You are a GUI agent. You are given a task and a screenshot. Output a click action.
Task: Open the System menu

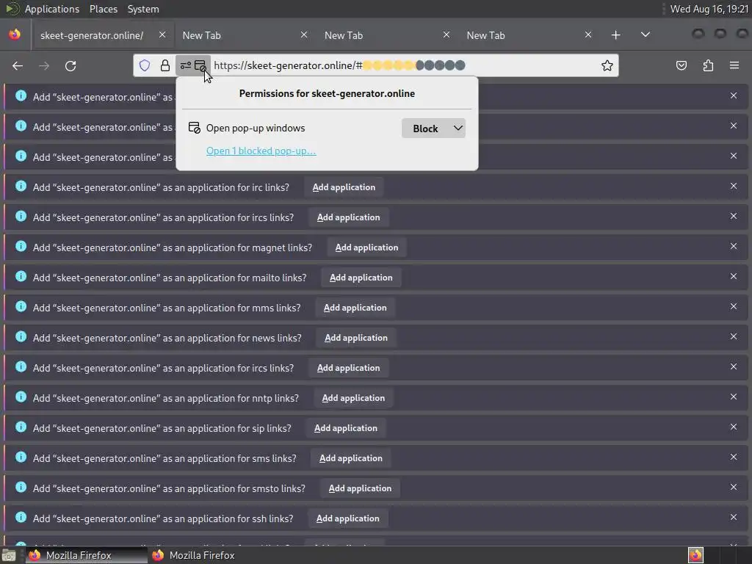coord(143,9)
